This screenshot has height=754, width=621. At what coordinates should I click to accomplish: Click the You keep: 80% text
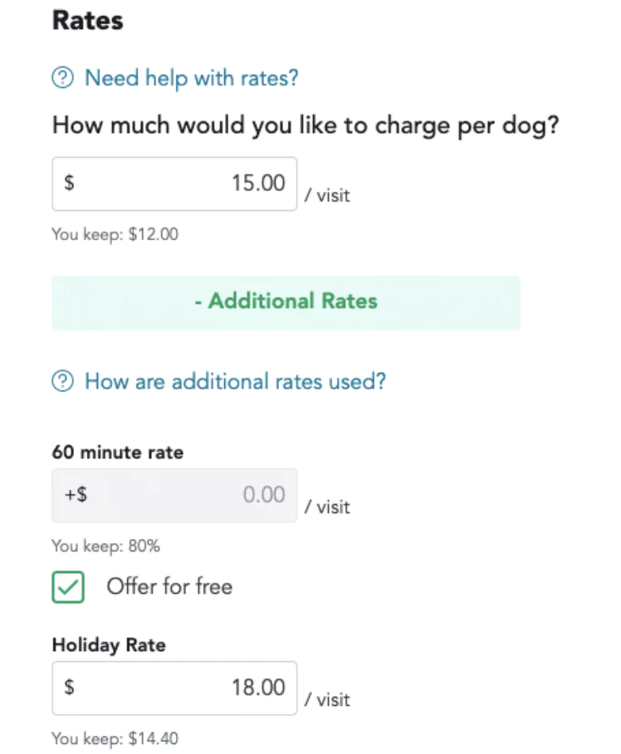click(105, 546)
